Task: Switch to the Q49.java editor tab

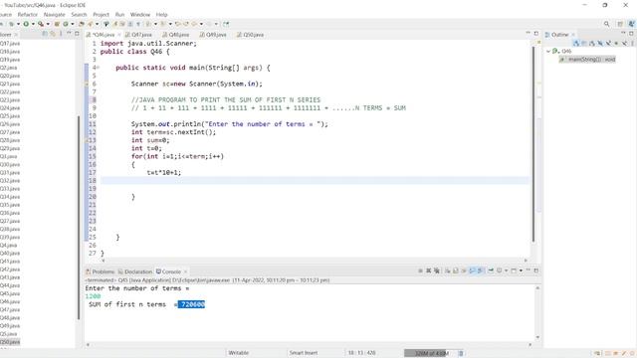Action: click(x=213, y=35)
